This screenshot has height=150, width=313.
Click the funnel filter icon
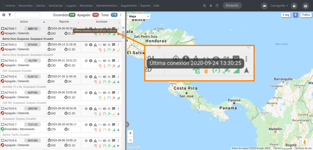pos(9,15)
